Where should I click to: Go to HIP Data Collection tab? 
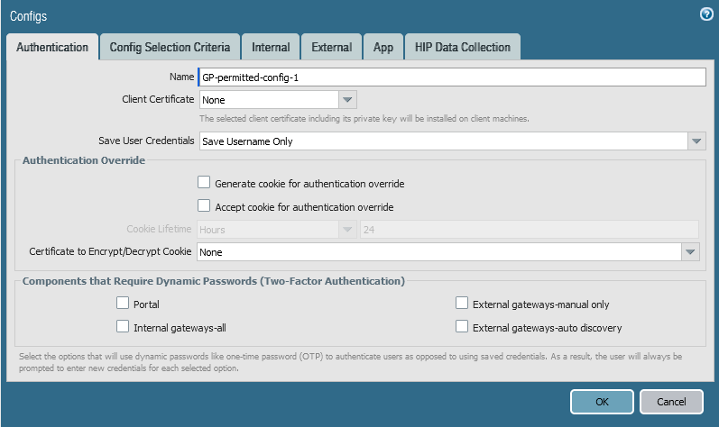pyautogui.click(x=462, y=47)
